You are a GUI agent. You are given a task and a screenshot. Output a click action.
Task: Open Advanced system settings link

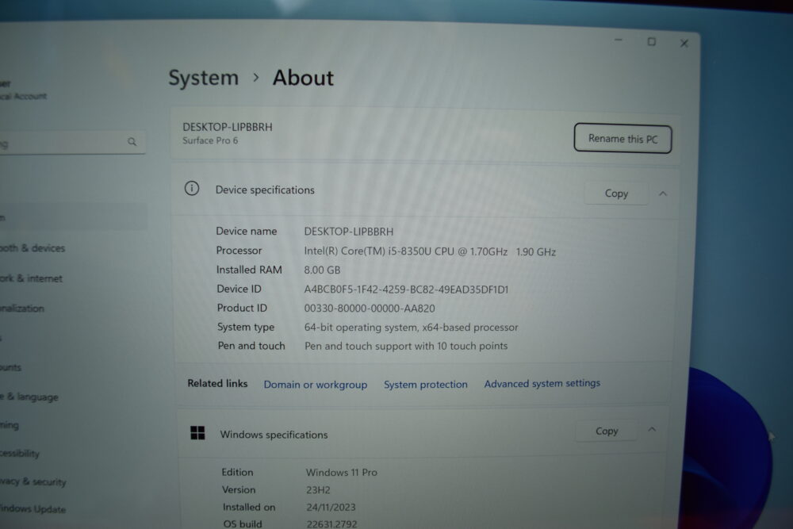point(542,383)
